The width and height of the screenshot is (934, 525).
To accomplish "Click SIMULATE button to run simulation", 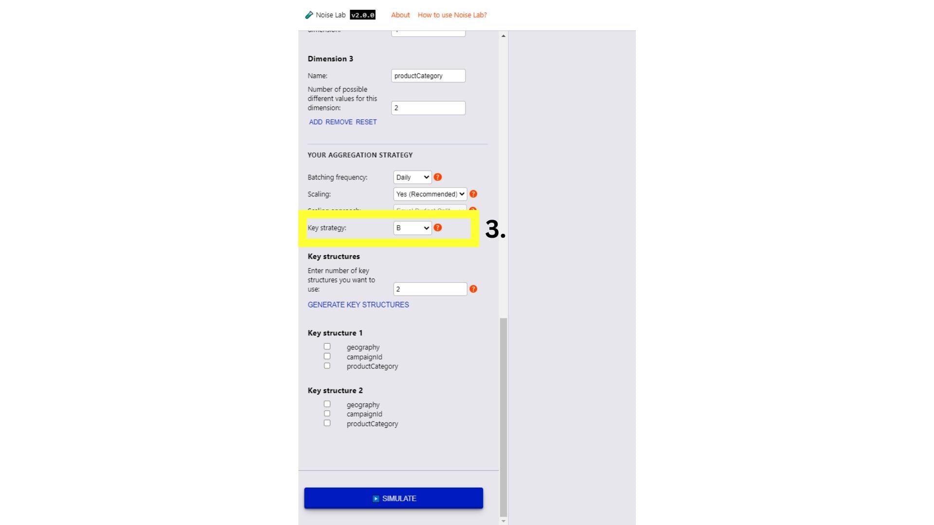I will (393, 499).
